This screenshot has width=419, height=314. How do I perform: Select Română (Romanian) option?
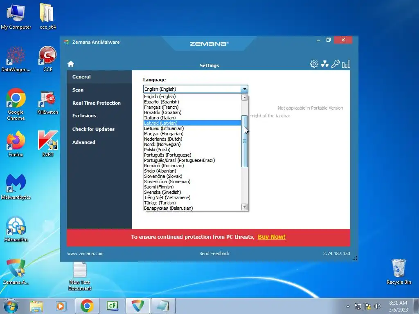pyautogui.click(x=192, y=166)
